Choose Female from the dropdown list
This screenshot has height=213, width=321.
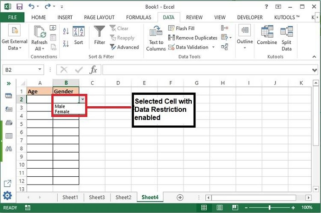click(x=62, y=112)
